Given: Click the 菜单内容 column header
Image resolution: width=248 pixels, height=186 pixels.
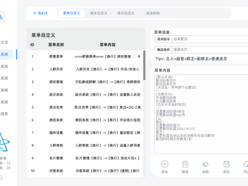Looking at the screenshot, I should click(108, 45).
